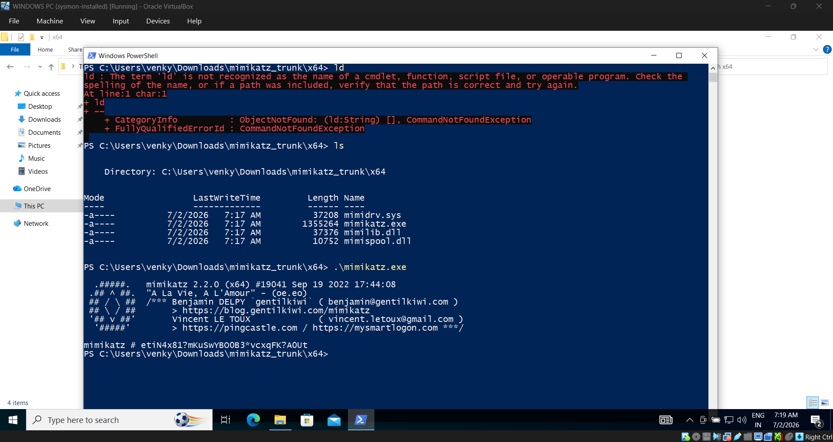Open Explorer recent locations dropdown

[x=40, y=67]
